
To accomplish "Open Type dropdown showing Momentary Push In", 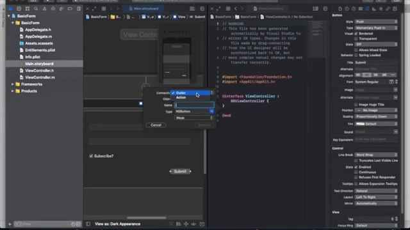I will click(376, 27).
